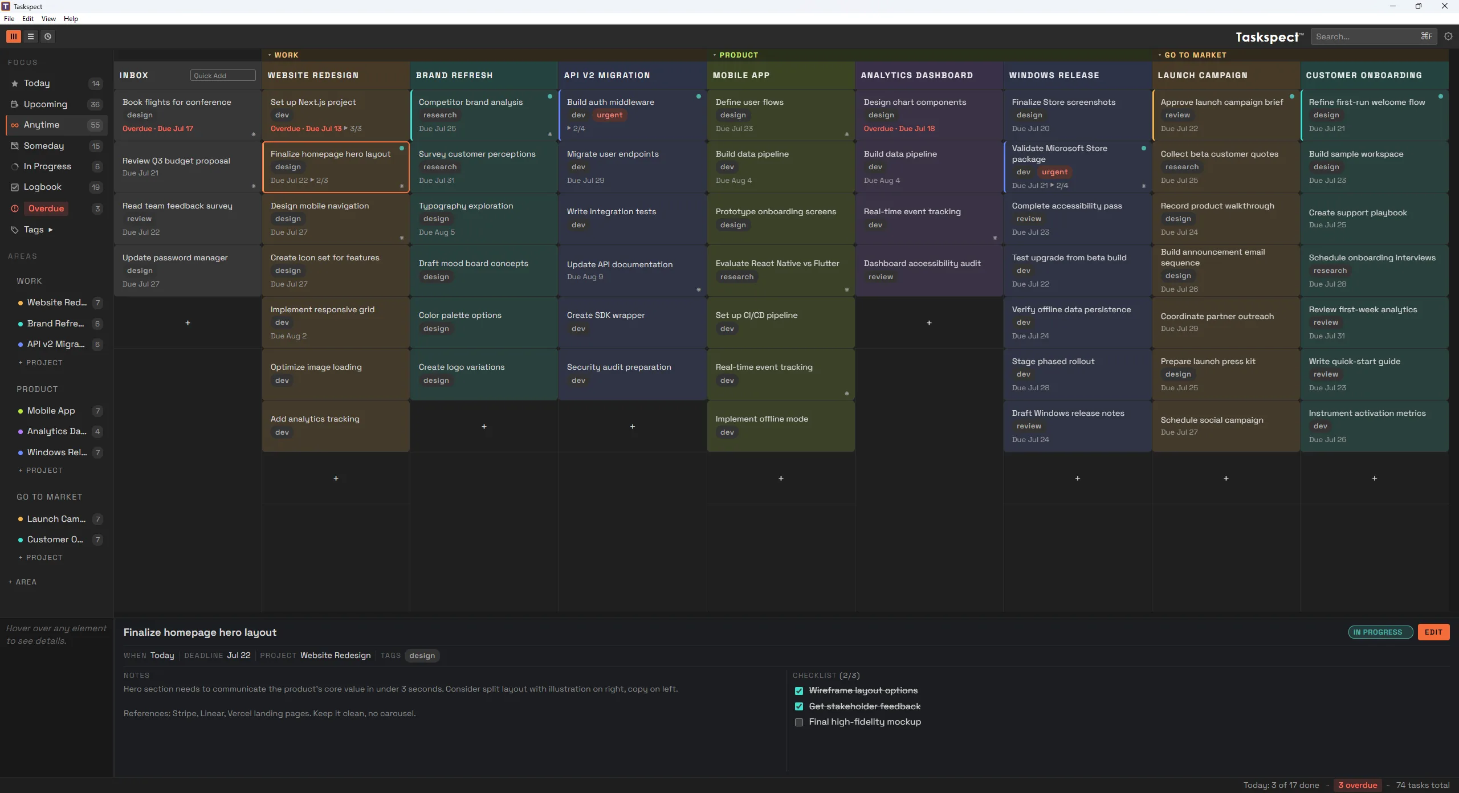Click Jul 22 deadline value in details

239,656
